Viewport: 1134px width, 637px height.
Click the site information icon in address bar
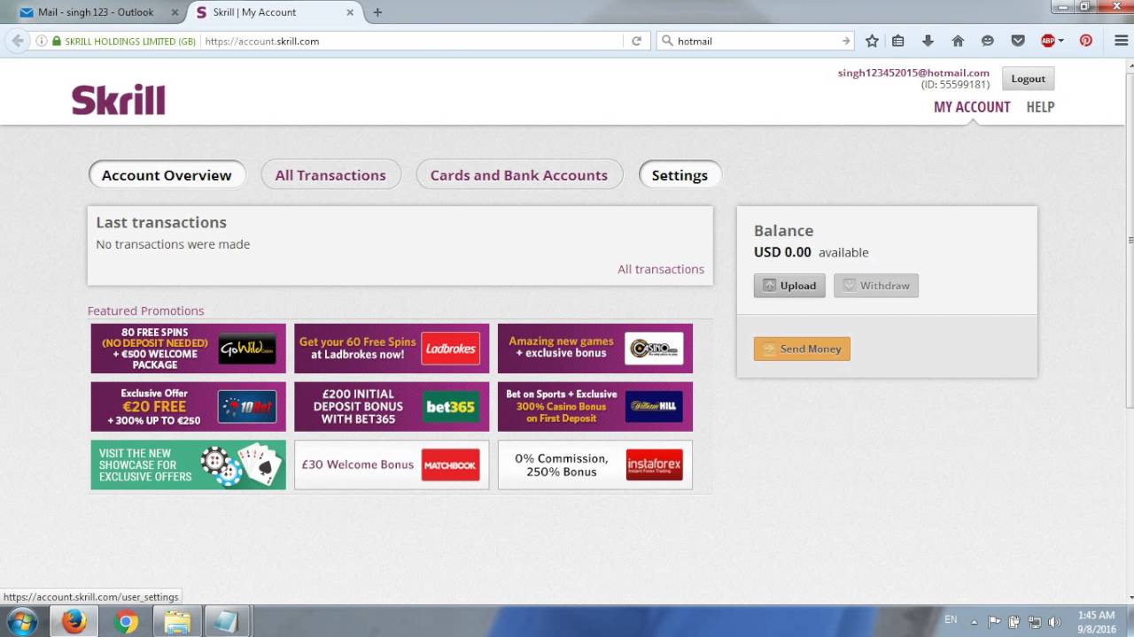point(42,41)
